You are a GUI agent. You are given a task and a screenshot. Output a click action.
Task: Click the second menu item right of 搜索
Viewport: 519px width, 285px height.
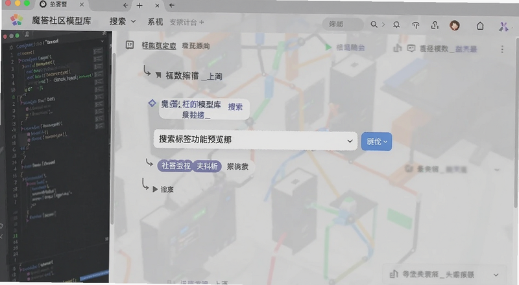[x=155, y=22]
